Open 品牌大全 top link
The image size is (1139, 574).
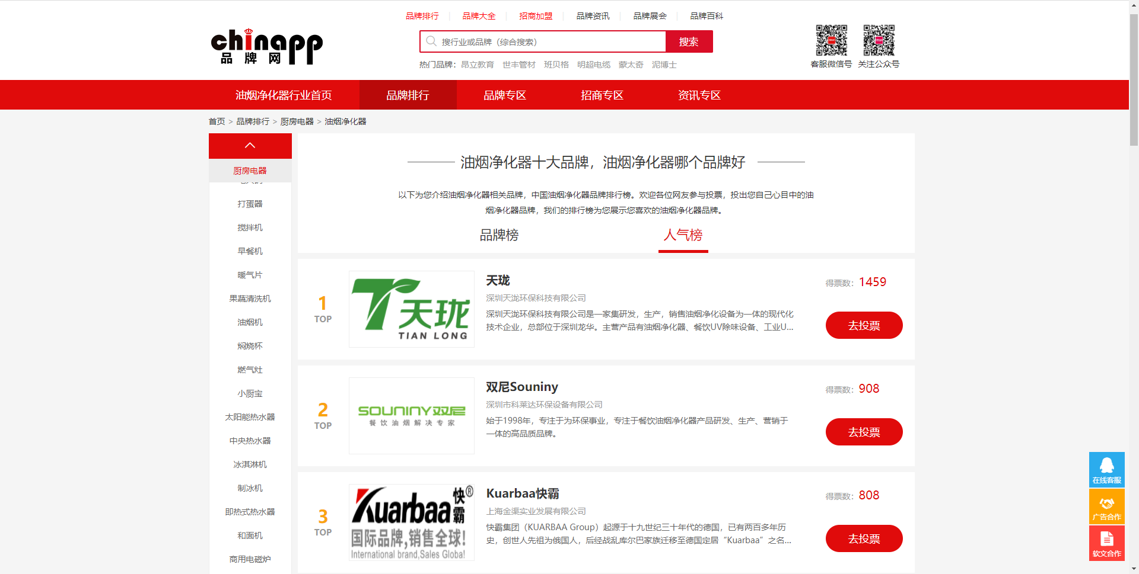point(479,16)
